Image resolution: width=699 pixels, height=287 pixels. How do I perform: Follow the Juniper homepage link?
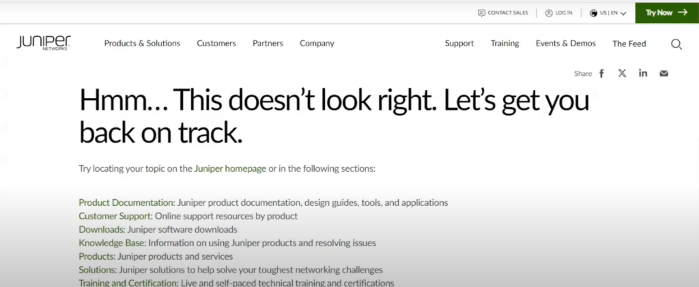click(230, 168)
